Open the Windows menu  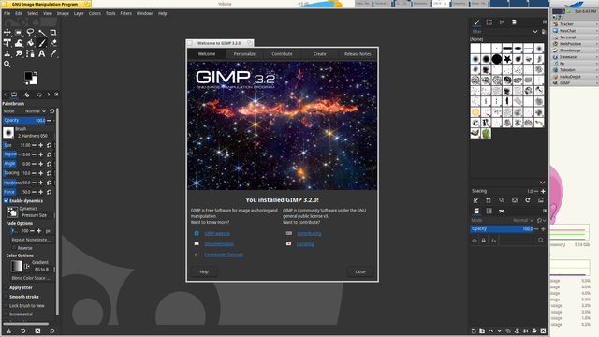[145, 13]
